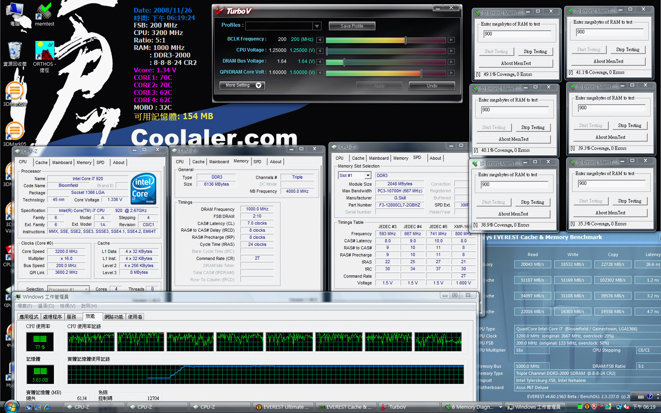The width and height of the screenshot is (661, 413).
Task: Click the Intel Core i7 logo in CPU-Z
Action: click(143, 188)
